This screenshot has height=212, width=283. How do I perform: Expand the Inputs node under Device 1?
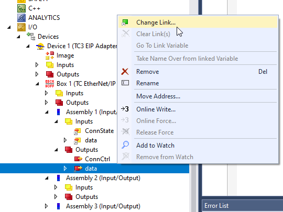(x=37, y=65)
